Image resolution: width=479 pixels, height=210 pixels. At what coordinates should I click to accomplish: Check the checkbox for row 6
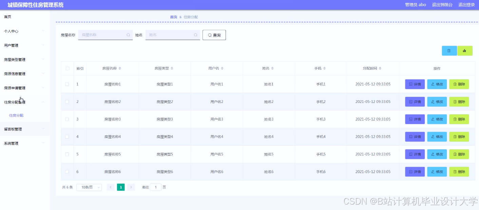click(67, 172)
